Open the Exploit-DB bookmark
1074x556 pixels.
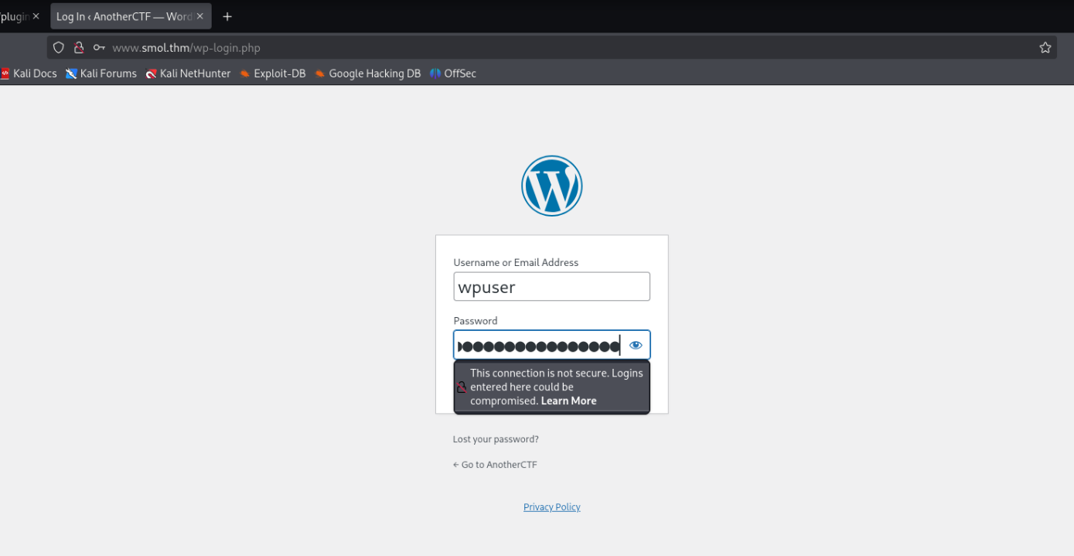click(273, 73)
